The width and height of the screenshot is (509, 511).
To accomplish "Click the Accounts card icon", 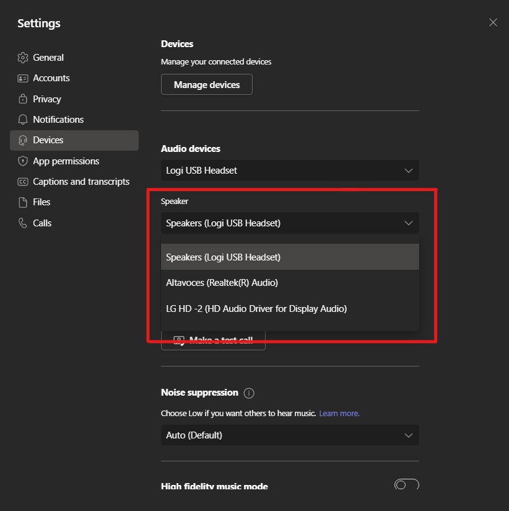I will click(x=23, y=78).
